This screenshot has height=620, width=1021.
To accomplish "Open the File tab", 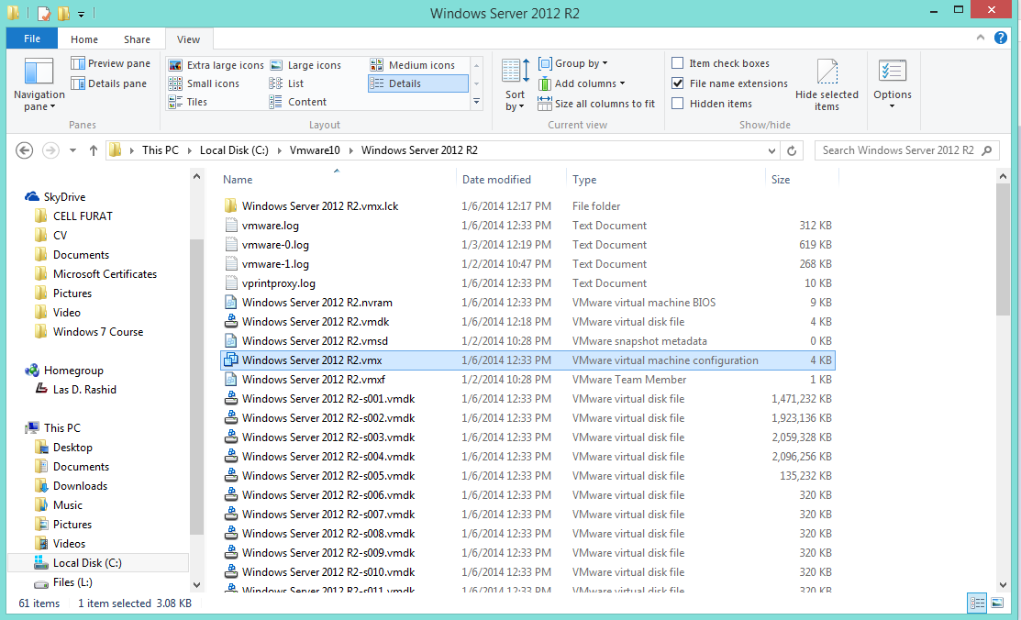I will pyautogui.click(x=32, y=39).
